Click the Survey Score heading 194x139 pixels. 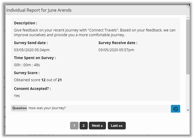pyautogui.click(x=27, y=73)
